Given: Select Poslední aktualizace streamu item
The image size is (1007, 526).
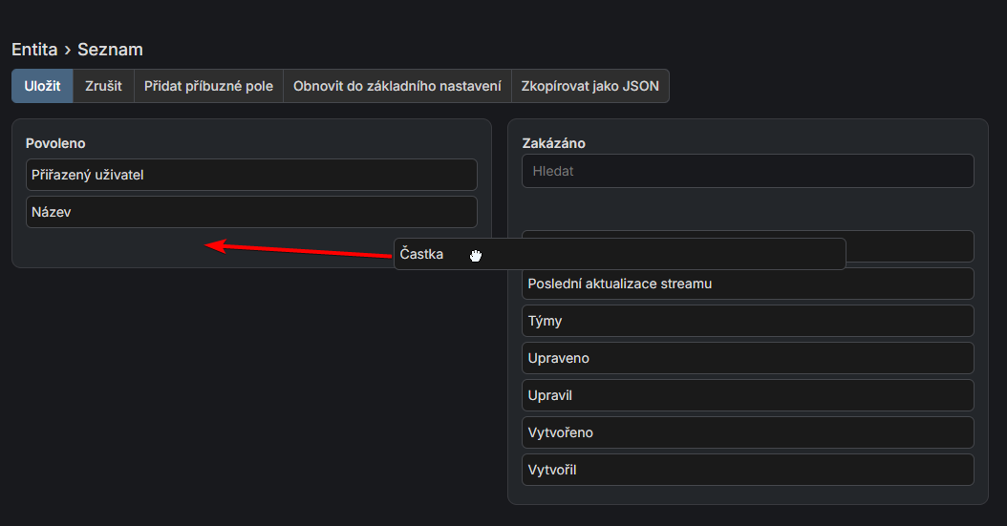Looking at the screenshot, I should 747,284.
